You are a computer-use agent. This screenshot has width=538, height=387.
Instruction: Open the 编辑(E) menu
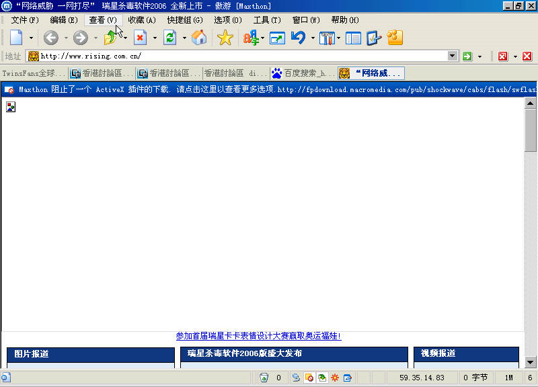click(x=64, y=20)
